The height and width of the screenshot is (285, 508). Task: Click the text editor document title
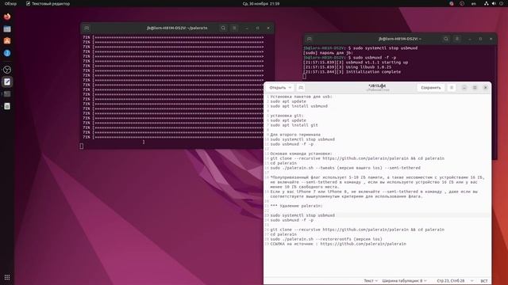[377, 86]
